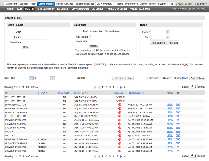Enable Force New in Single Request
This screenshot has width=209, height=161.
23,42
